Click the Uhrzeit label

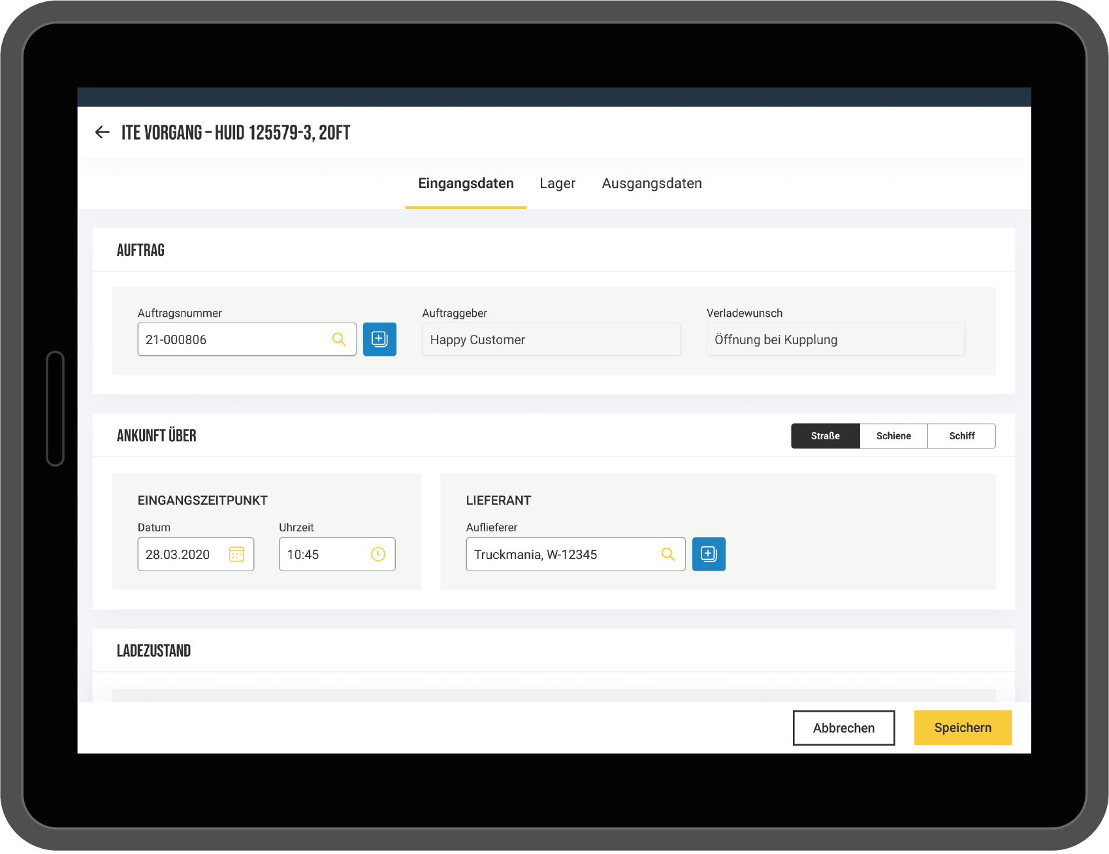tap(297, 528)
